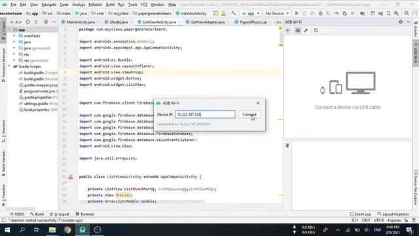Show hidden editor tabs dropdown
This screenshot has height=236, width=419.
[278, 22]
